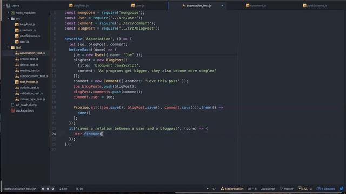Click on the Promise.all line of code
This screenshot has height=194, width=346.
point(148,108)
